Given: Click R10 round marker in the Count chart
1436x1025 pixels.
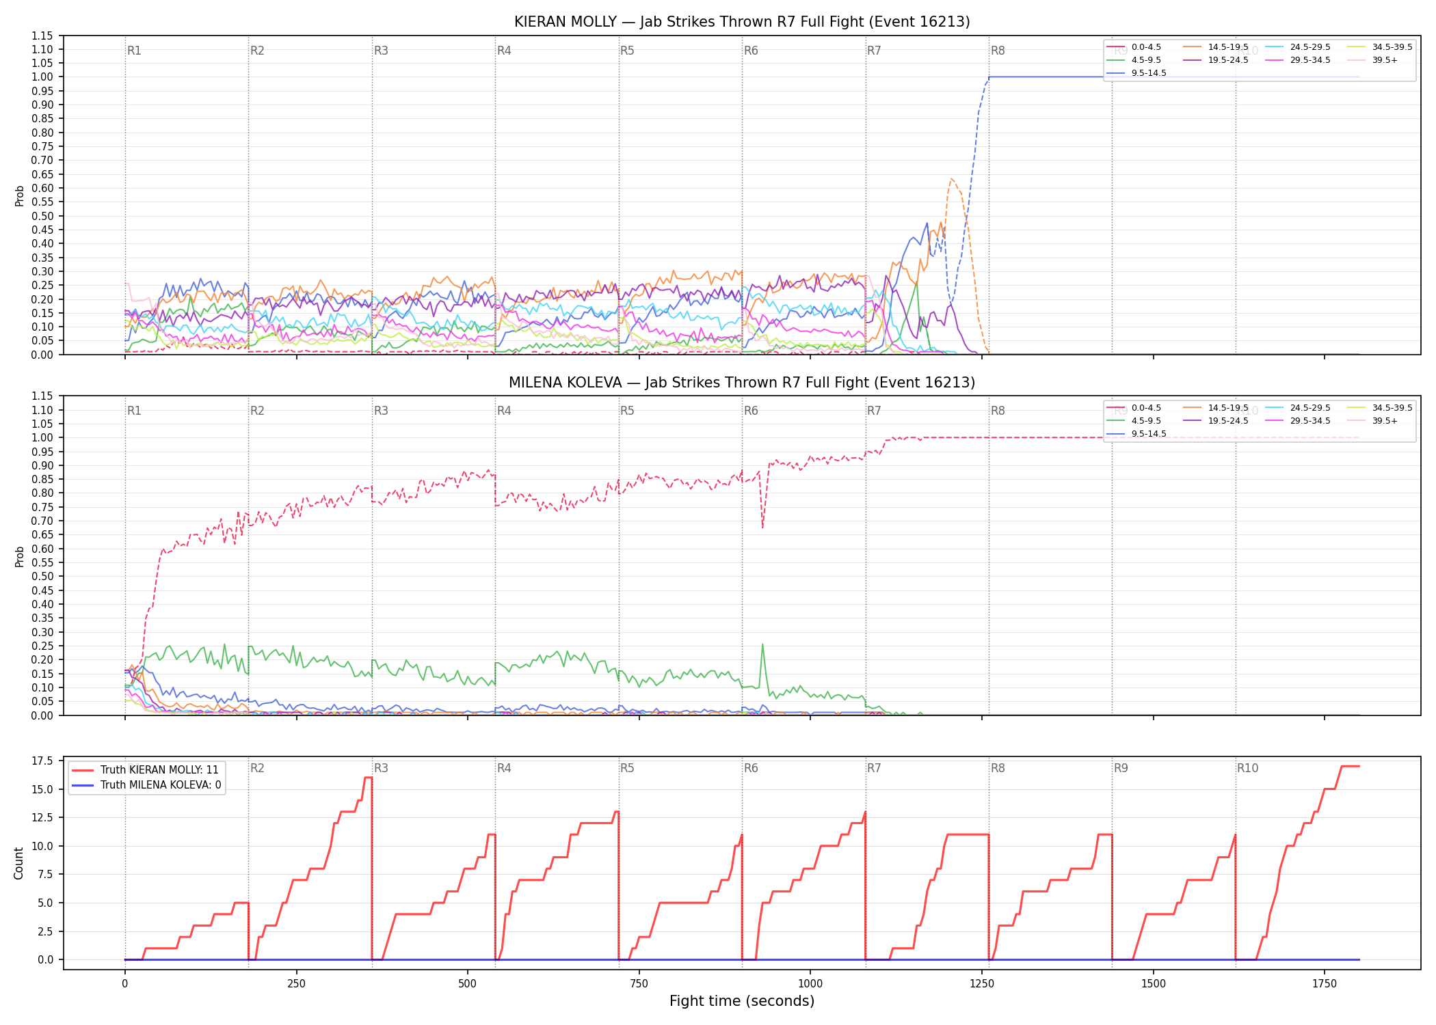Looking at the screenshot, I should 1248,768.
